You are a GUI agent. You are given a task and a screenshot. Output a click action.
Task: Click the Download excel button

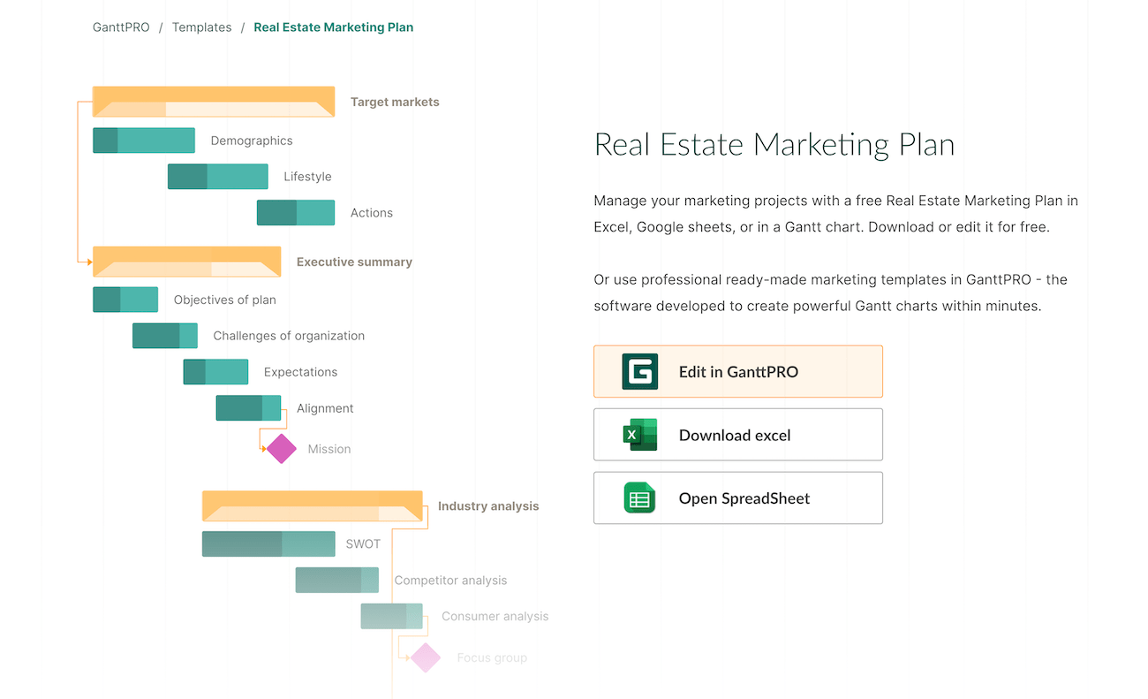click(738, 435)
